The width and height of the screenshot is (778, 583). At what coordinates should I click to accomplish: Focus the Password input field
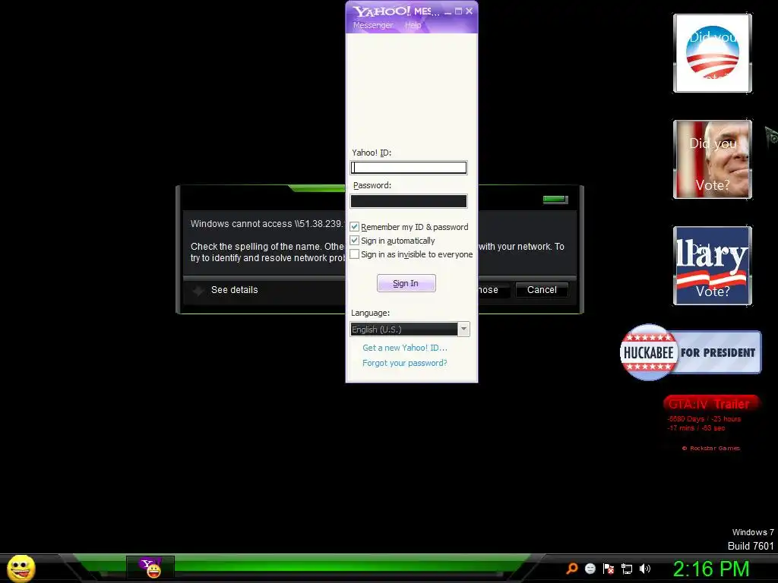click(409, 200)
